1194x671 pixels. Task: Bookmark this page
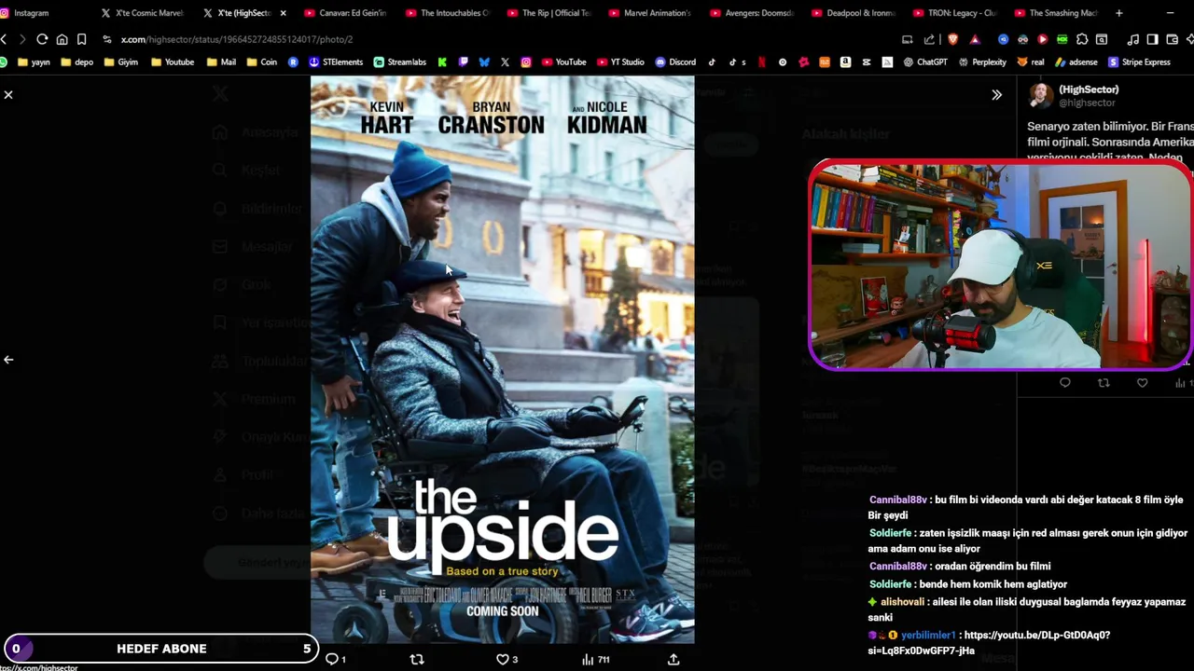(x=81, y=39)
